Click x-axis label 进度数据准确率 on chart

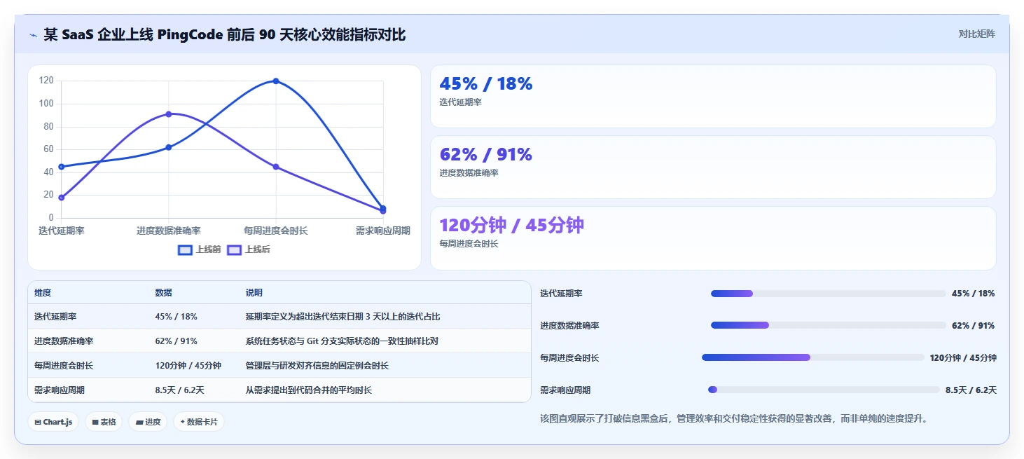(169, 231)
